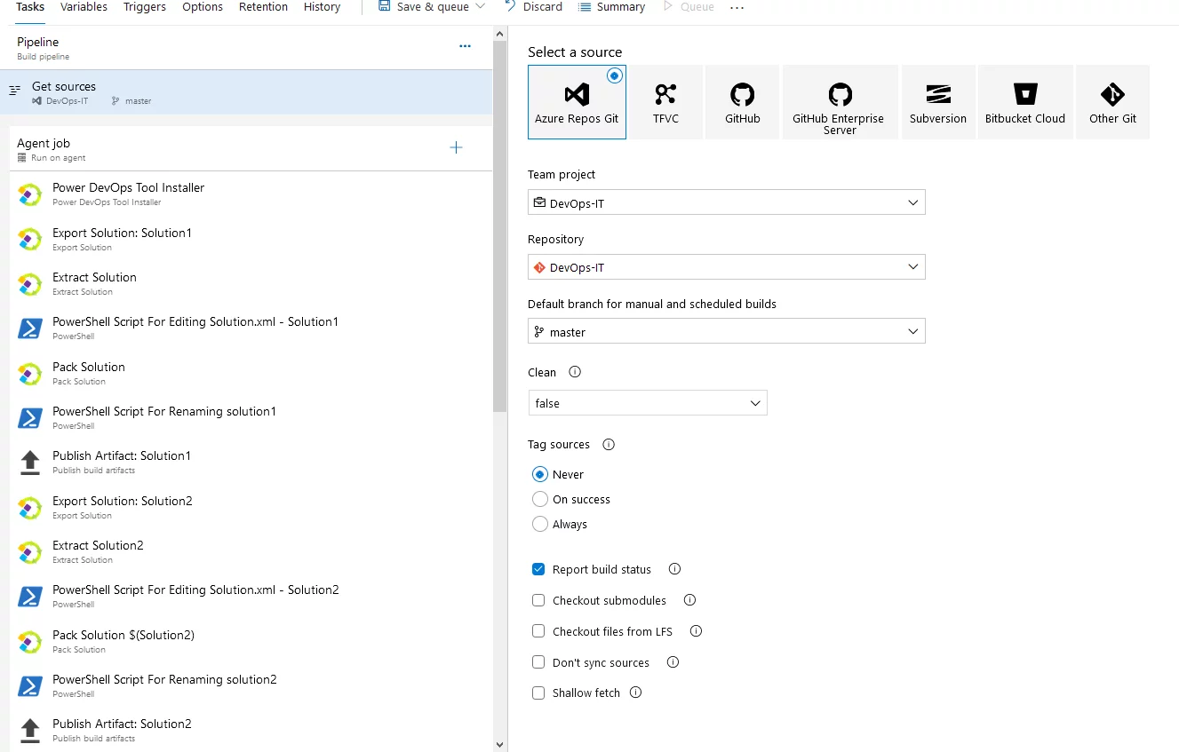Click PowerShell icon for Renaming solution1

[30, 418]
